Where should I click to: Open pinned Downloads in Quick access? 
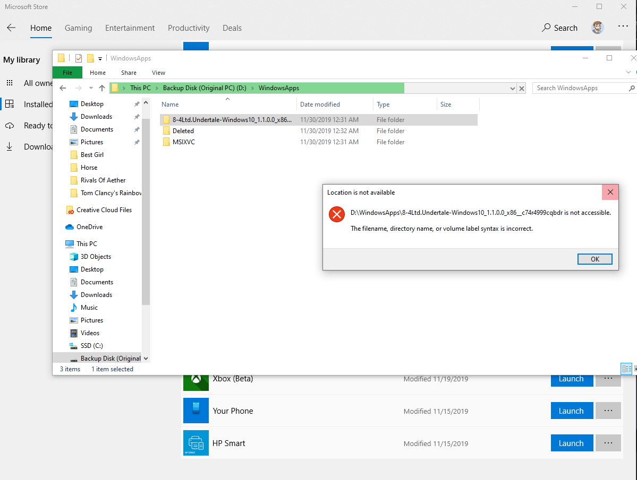click(x=96, y=116)
